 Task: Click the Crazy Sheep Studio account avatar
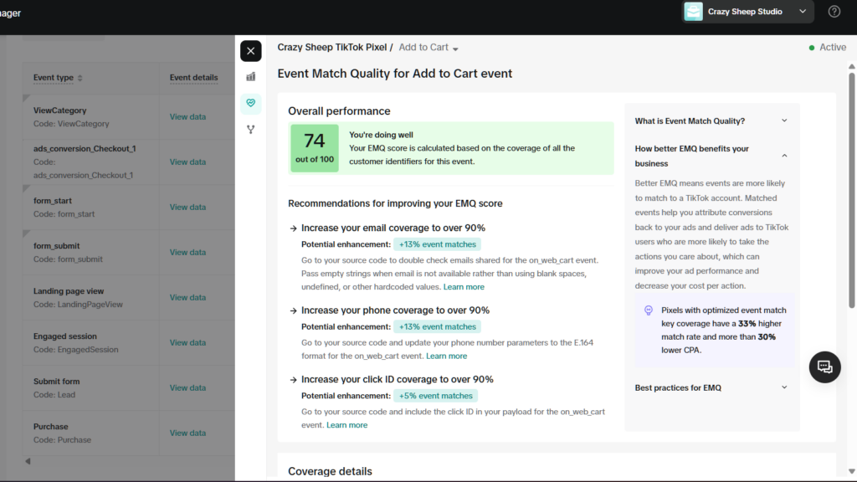tap(693, 12)
